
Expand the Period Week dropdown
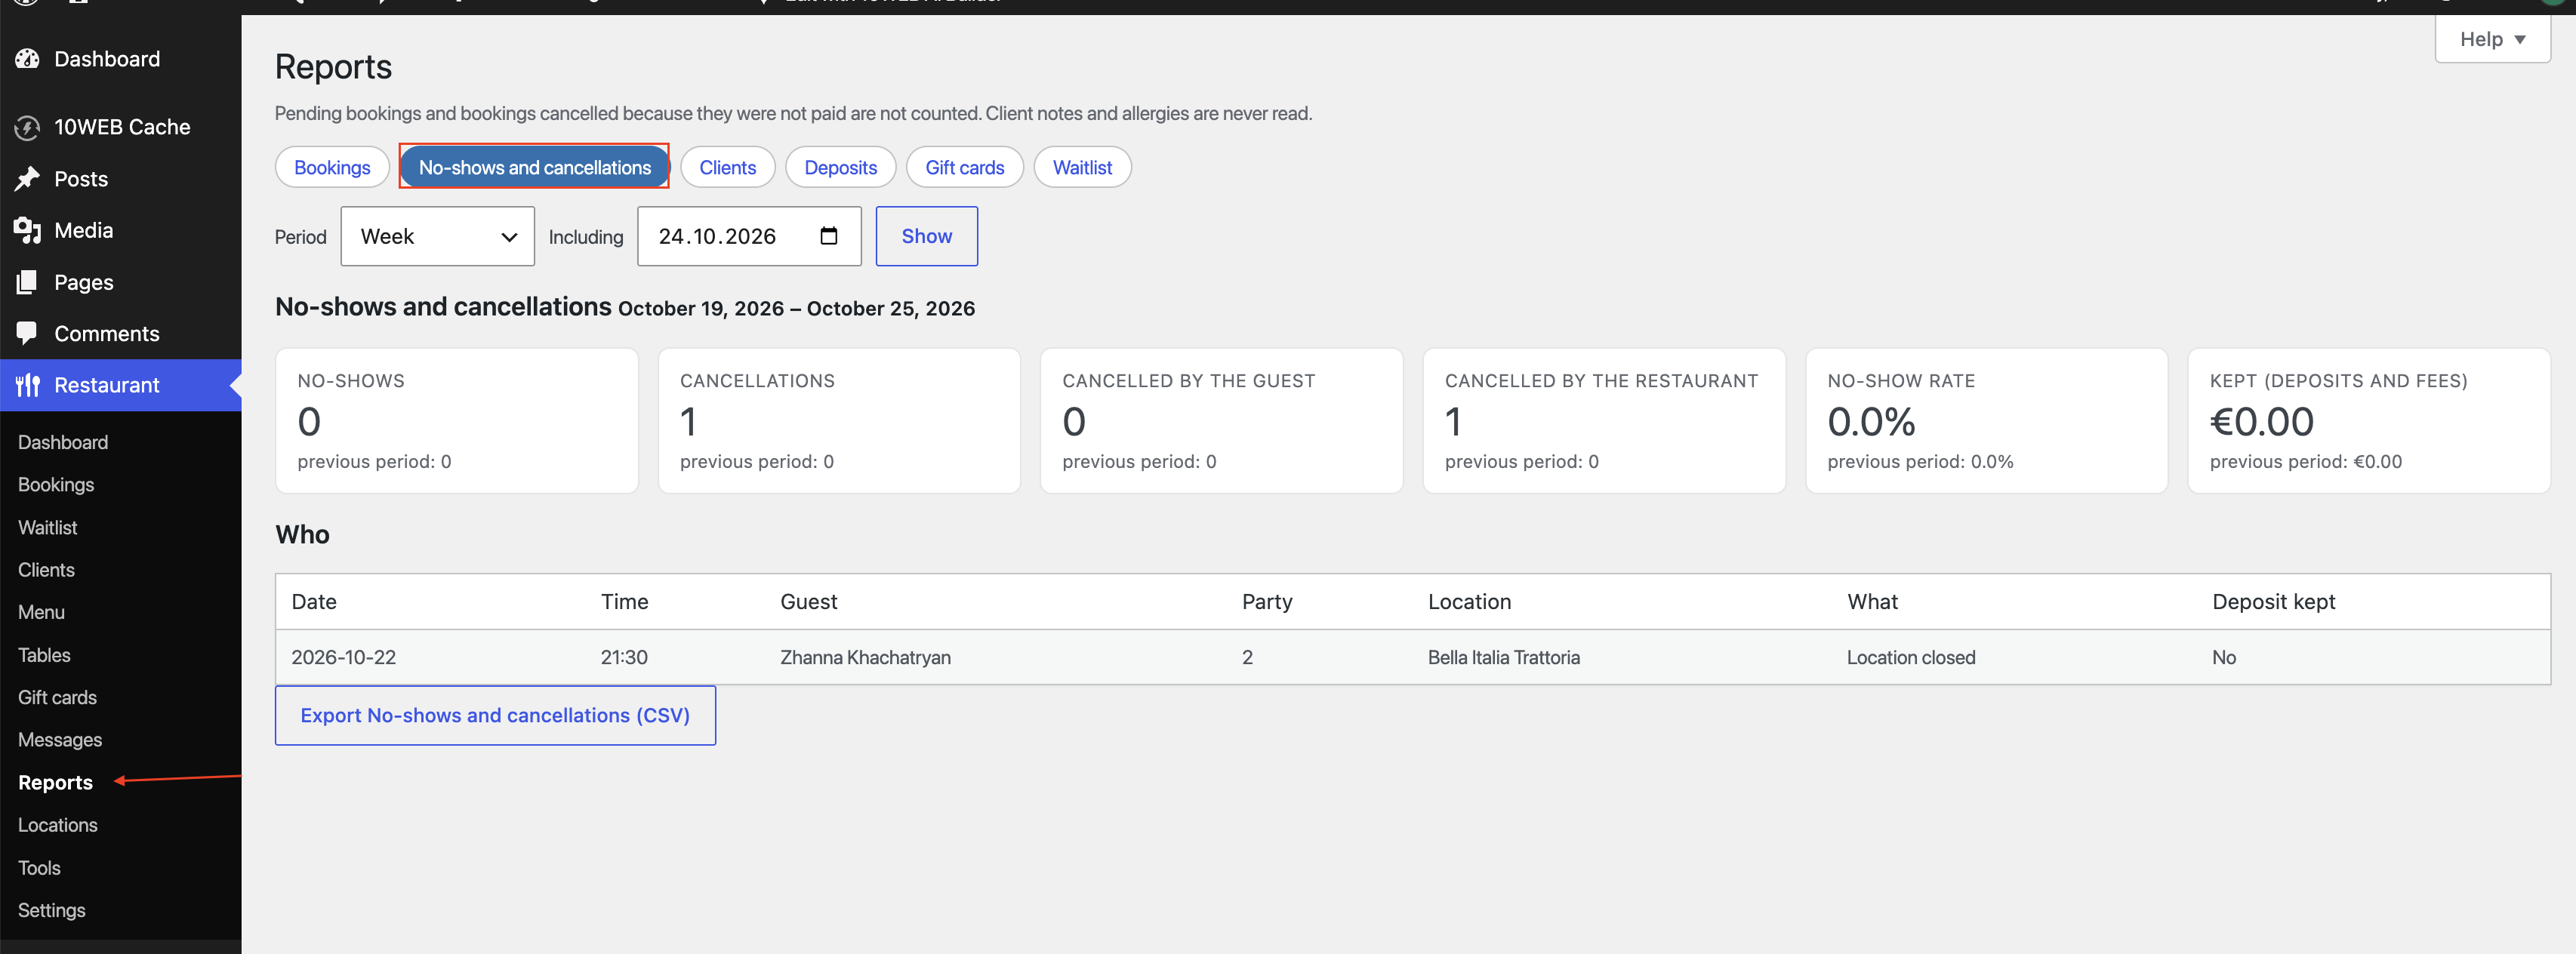point(437,236)
